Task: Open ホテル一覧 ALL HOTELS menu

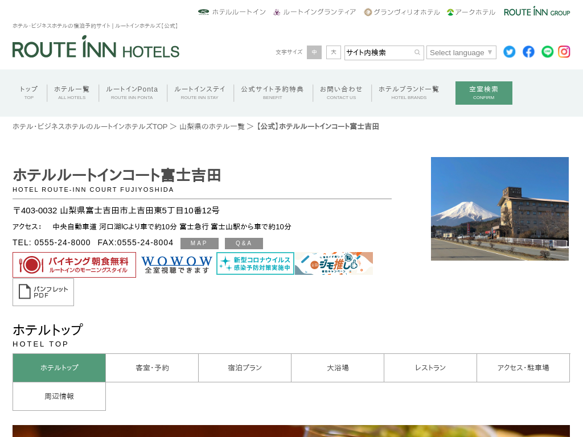Action: (72, 93)
